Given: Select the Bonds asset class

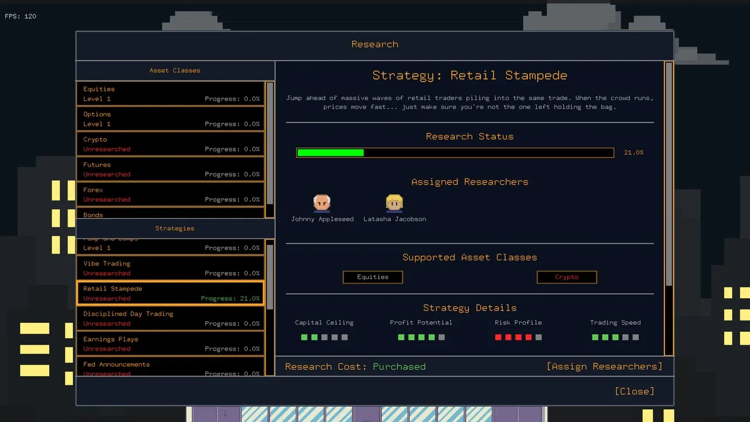Looking at the screenshot, I should click(x=171, y=214).
